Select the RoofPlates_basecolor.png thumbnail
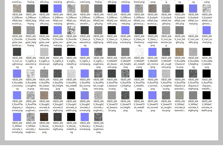223x149 pixels. [x=44, y=74]
